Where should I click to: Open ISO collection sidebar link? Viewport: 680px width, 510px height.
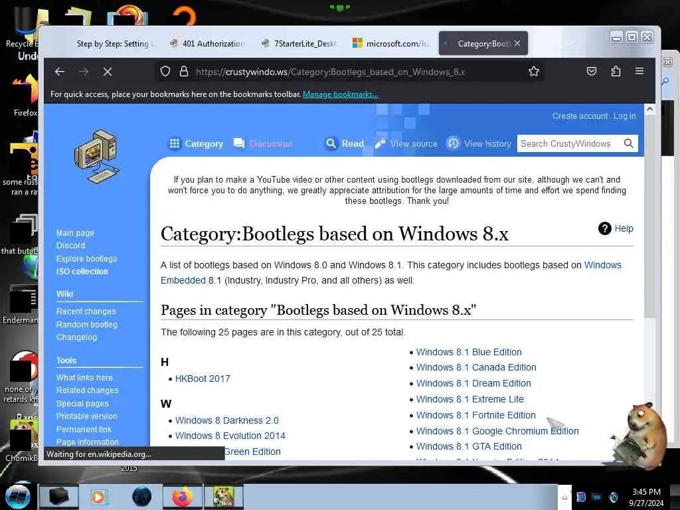(x=82, y=272)
